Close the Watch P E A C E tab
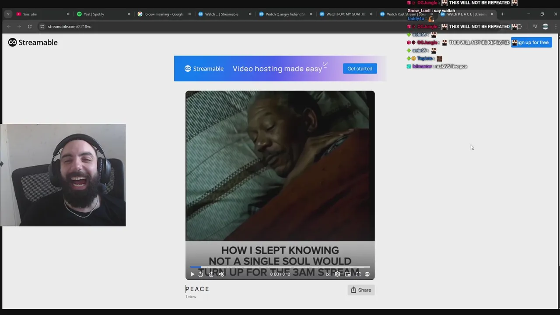 [x=492, y=14]
